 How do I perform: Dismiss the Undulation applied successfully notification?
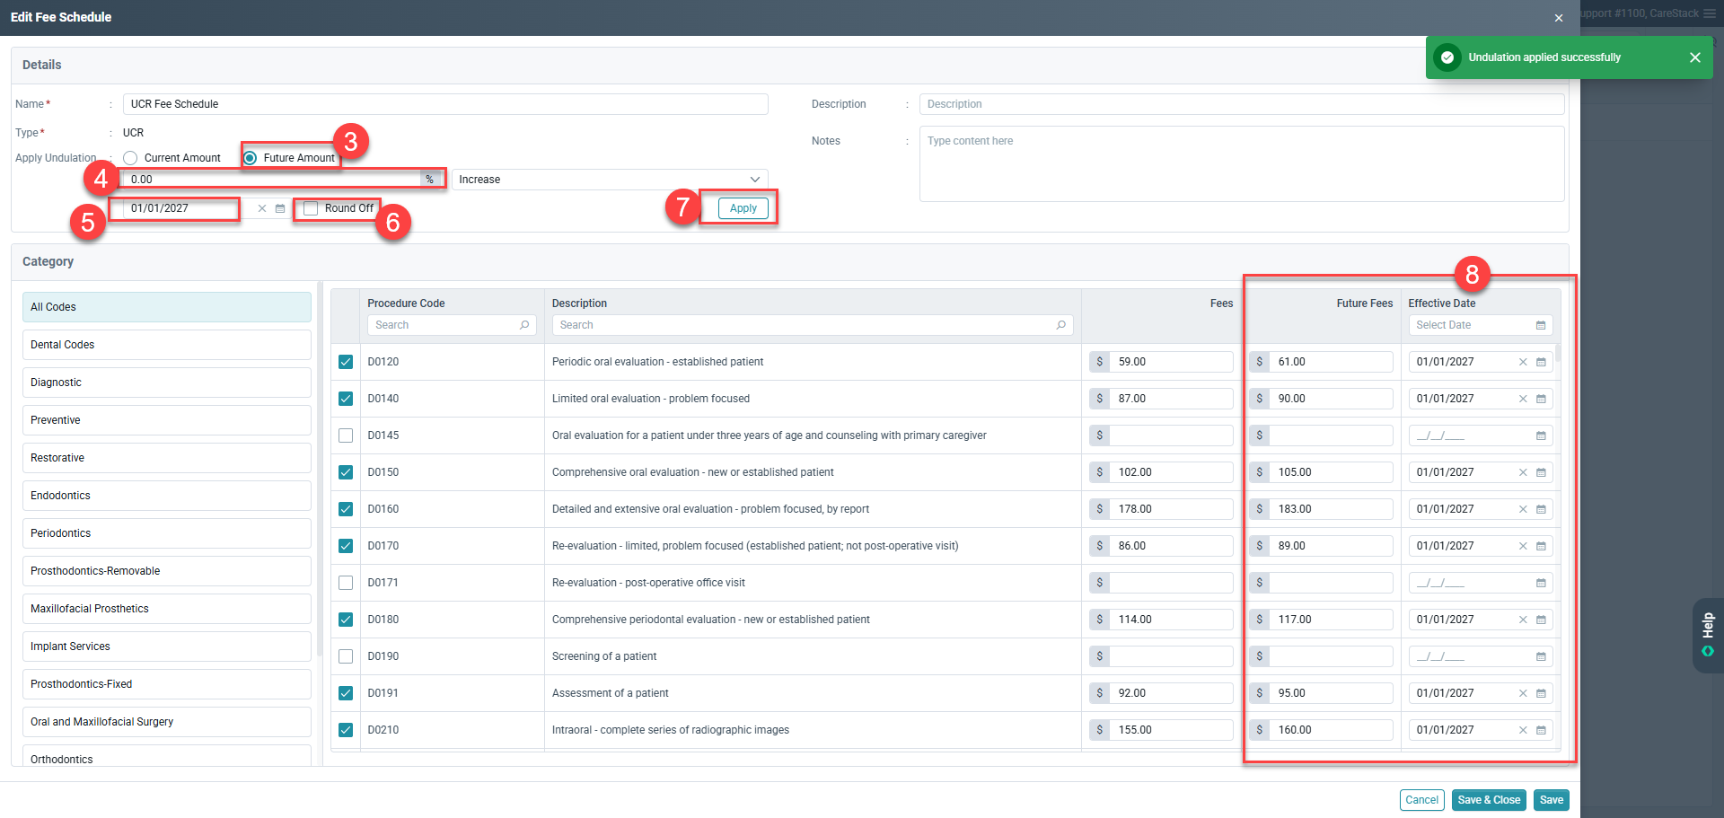pos(1695,57)
